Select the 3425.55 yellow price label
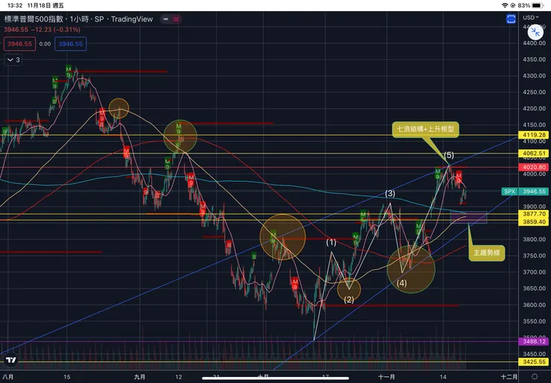 [534, 361]
